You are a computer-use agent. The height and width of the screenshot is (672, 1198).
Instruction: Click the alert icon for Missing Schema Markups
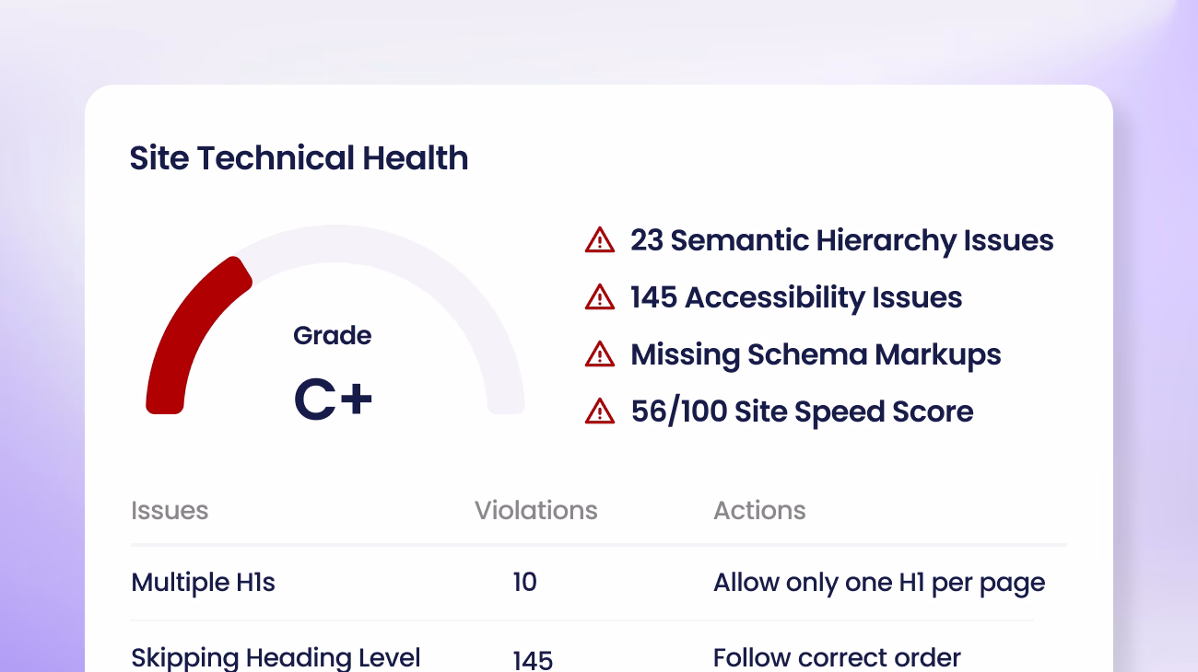pyautogui.click(x=600, y=354)
